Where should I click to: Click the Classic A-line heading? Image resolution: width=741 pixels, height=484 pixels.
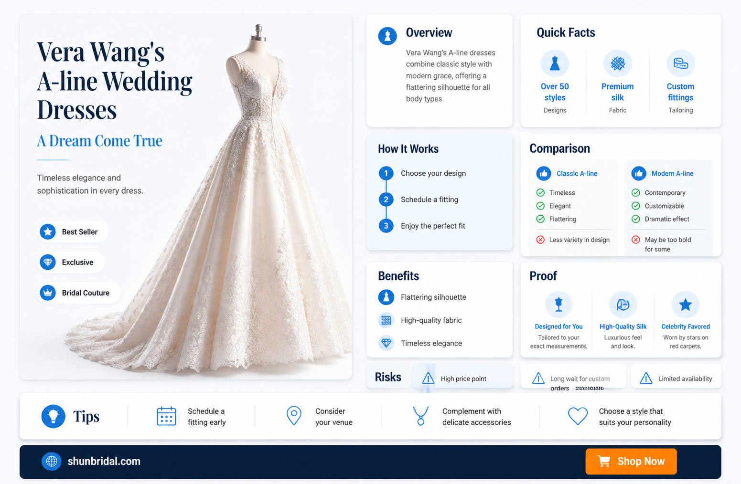(x=577, y=174)
